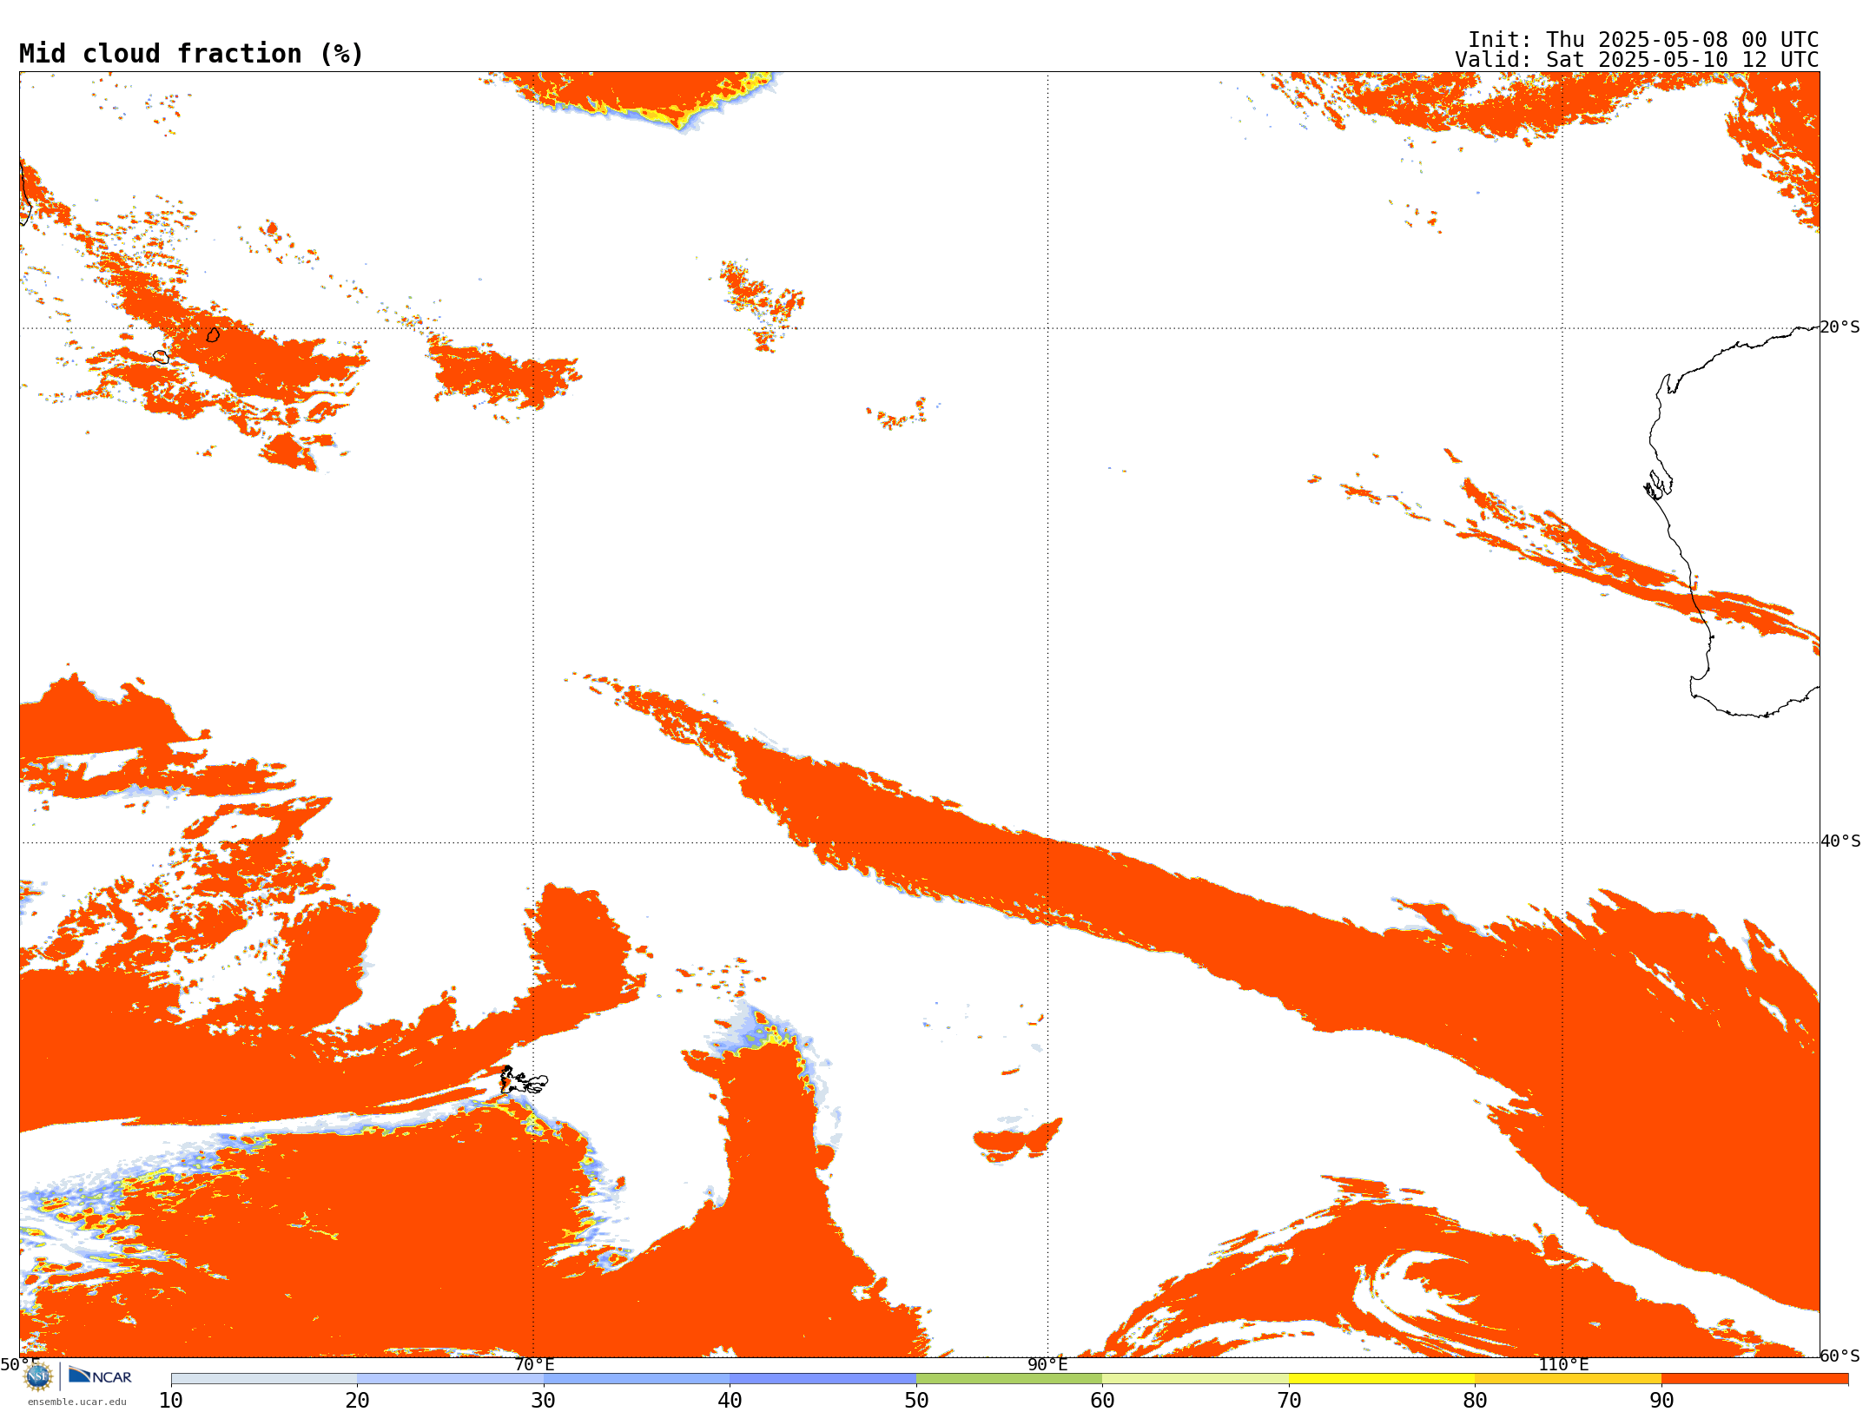The height and width of the screenshot is (1412, 1876).
Task: Click the colorbar tick label 60
Action: (1102, 1400)
